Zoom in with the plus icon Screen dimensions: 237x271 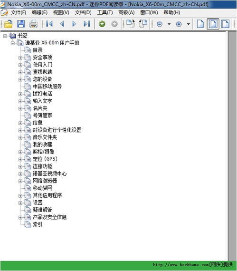pyautogui.click(x=179, y=24)
